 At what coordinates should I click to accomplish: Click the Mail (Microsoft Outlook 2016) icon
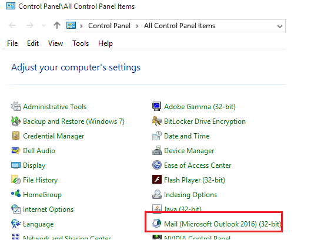(x=157, y=224)
